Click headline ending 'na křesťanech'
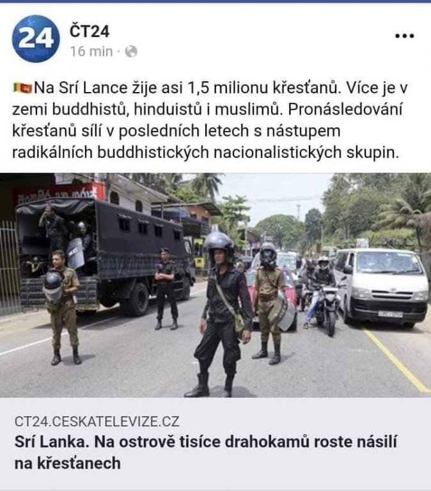This screenshot has height=491, width=431. (68, 464)
